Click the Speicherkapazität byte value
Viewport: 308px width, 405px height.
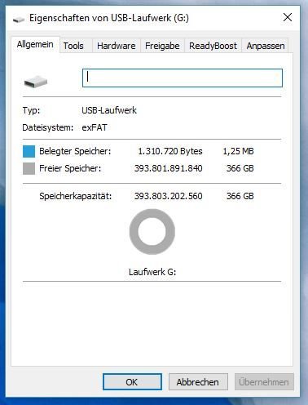click(x=168, y=196)
